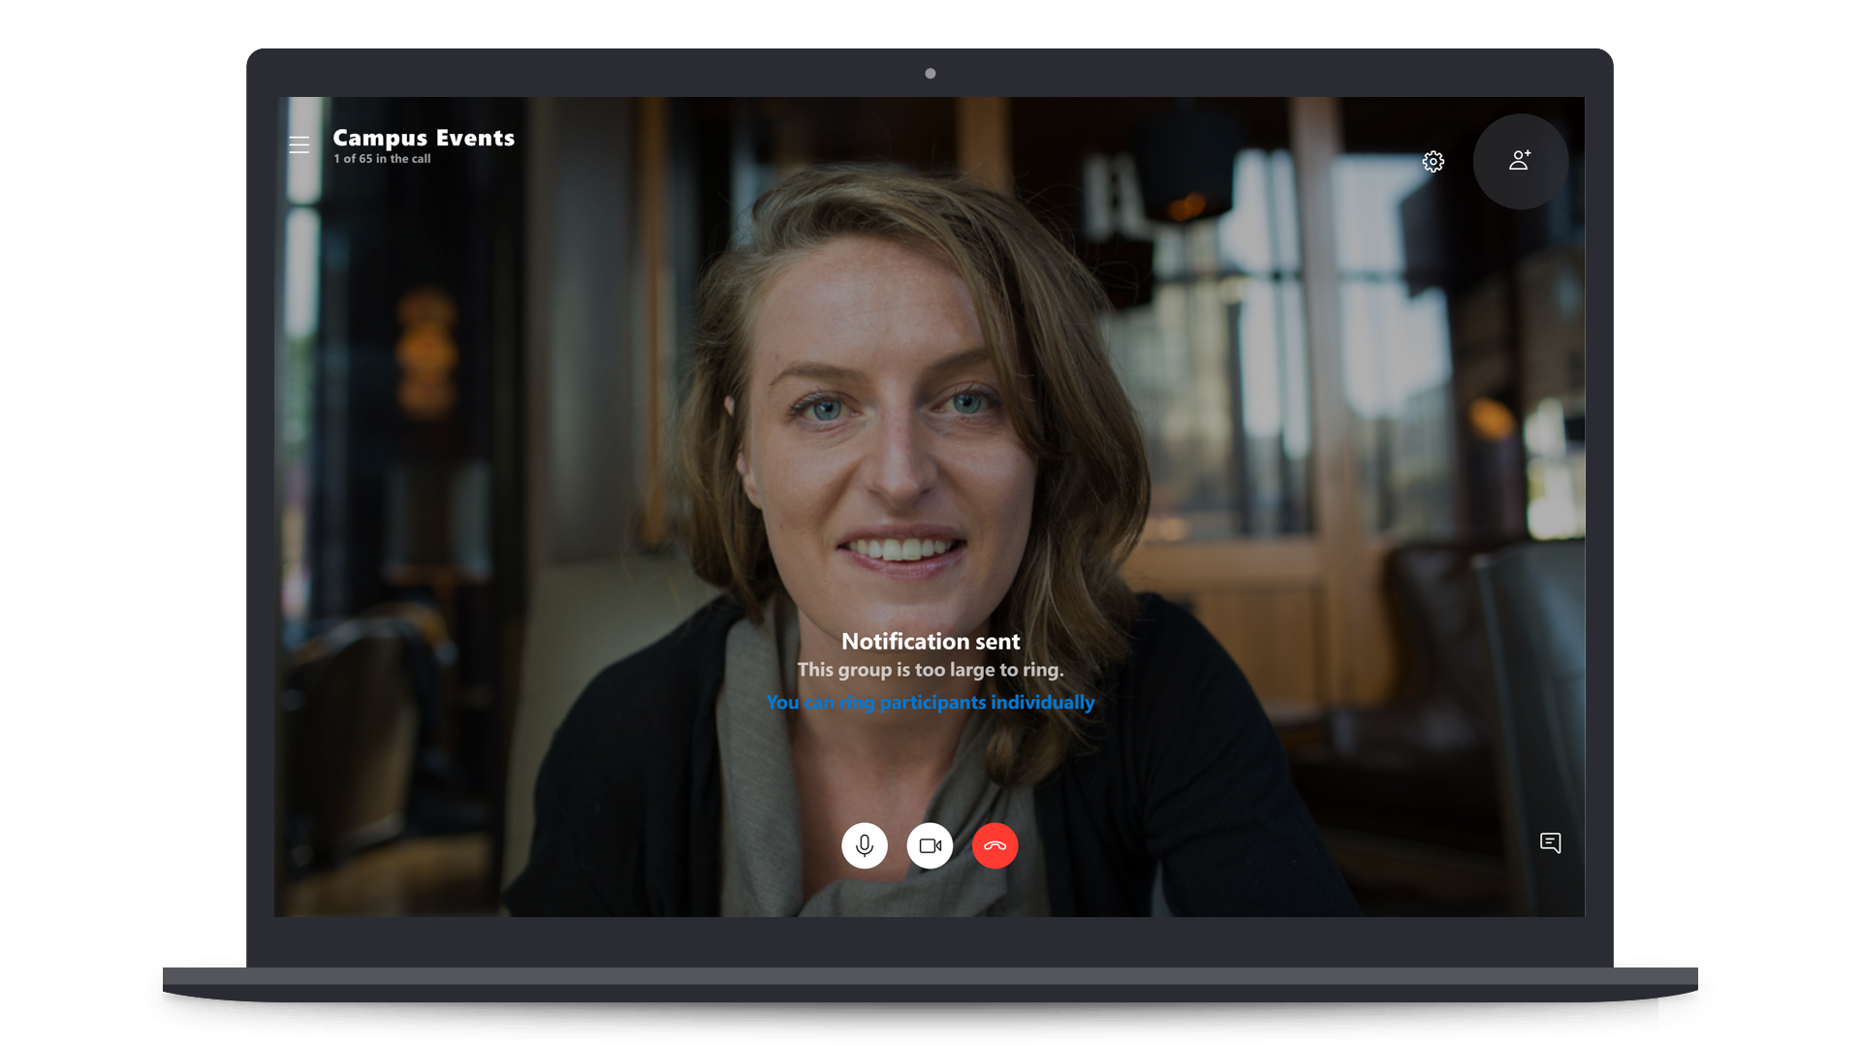Click the Campus Events call title

(x=424, y=138)
